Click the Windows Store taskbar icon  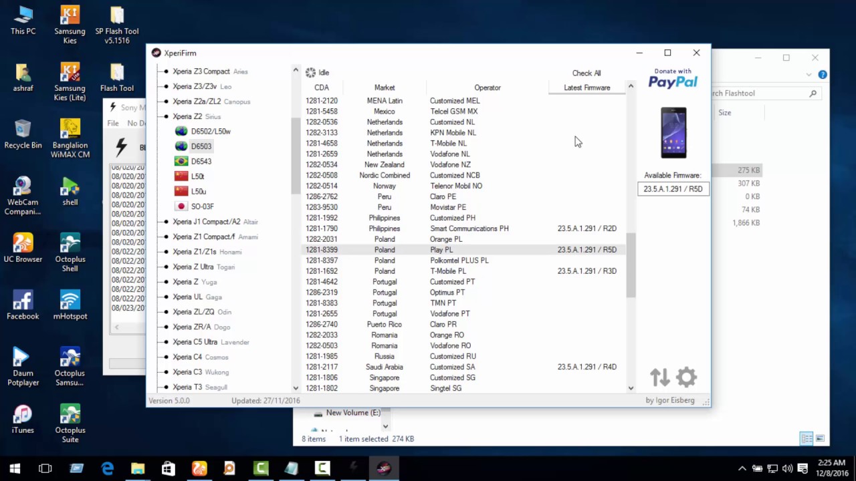[x=168, y=468]
